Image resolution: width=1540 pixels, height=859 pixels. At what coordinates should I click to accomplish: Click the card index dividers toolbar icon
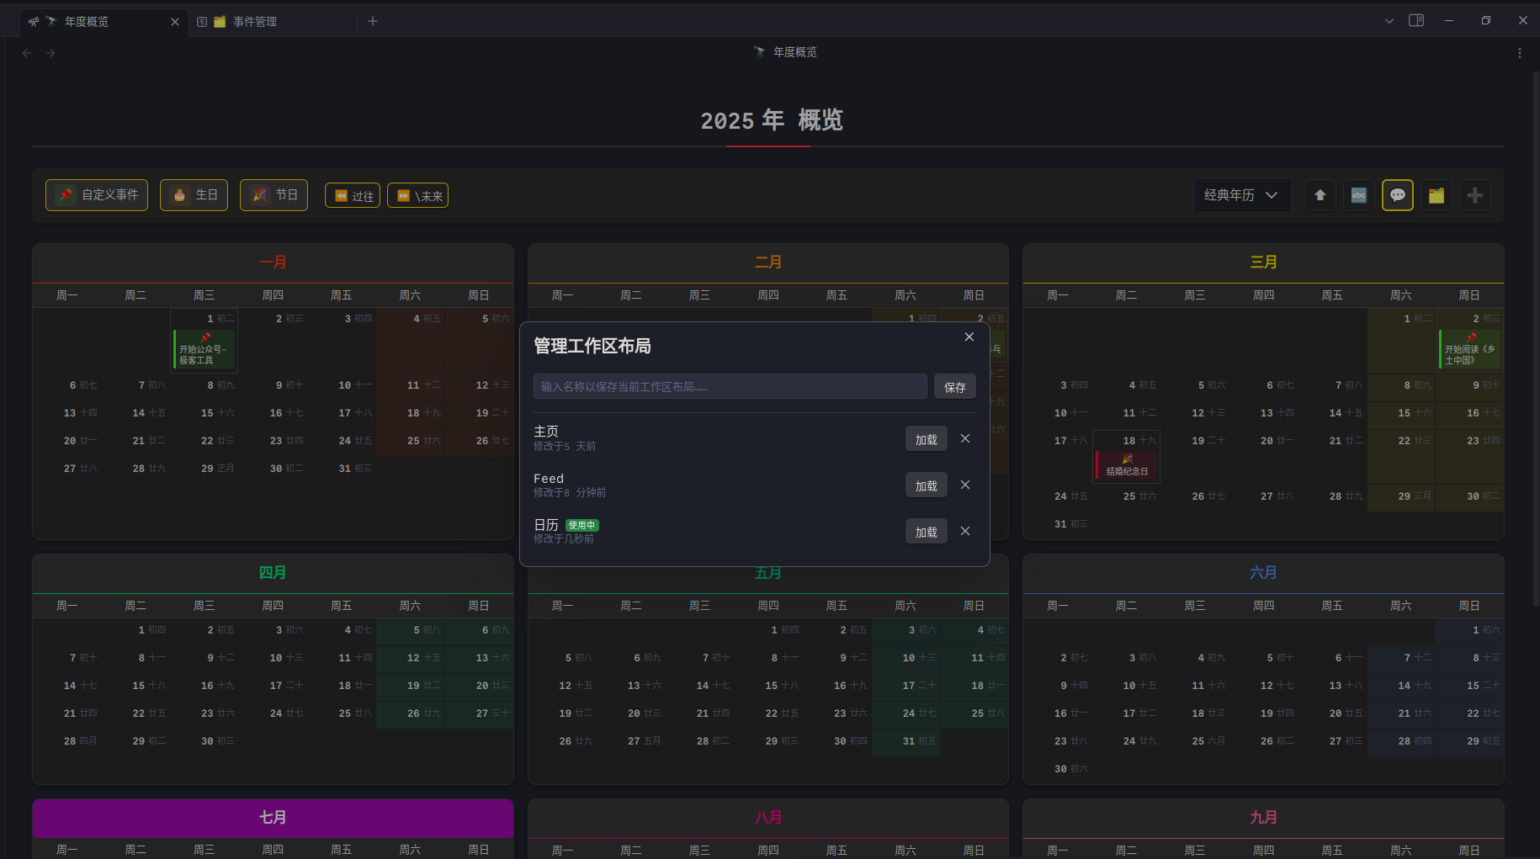click(x=1436, y=195)
